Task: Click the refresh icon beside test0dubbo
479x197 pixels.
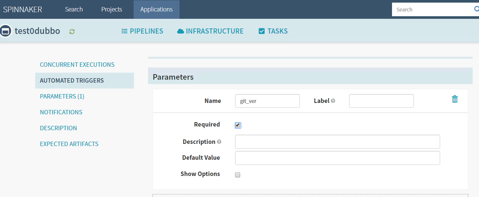Action: tap(72, 32)
